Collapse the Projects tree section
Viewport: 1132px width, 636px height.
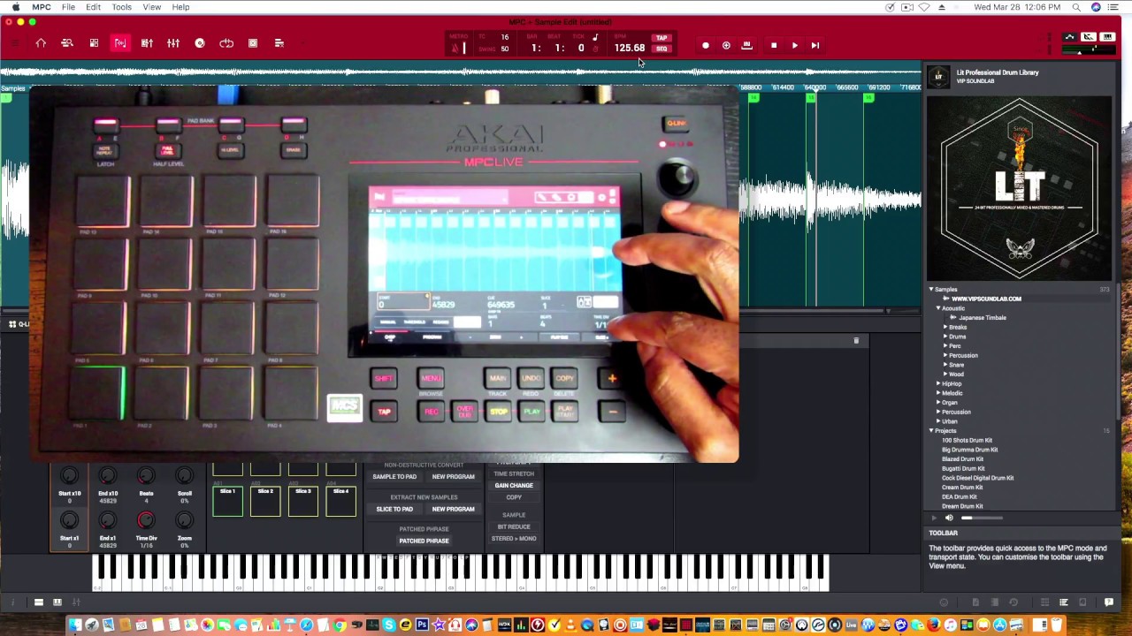(931, 430)
